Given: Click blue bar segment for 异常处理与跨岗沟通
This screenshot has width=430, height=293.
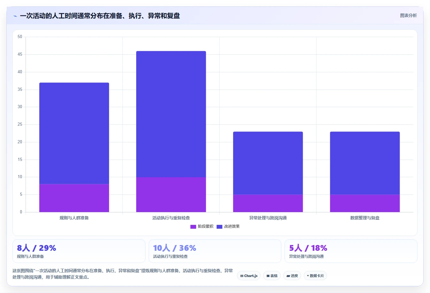Looking at the screenshot, I should pos(268,163).
